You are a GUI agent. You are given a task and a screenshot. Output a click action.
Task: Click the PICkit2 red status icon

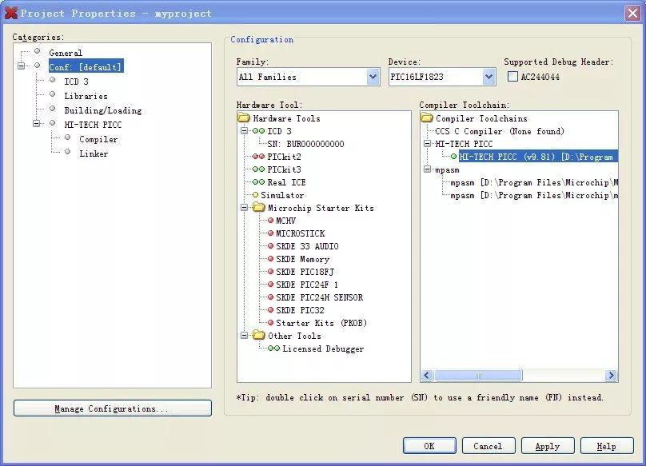coord(258,157)
